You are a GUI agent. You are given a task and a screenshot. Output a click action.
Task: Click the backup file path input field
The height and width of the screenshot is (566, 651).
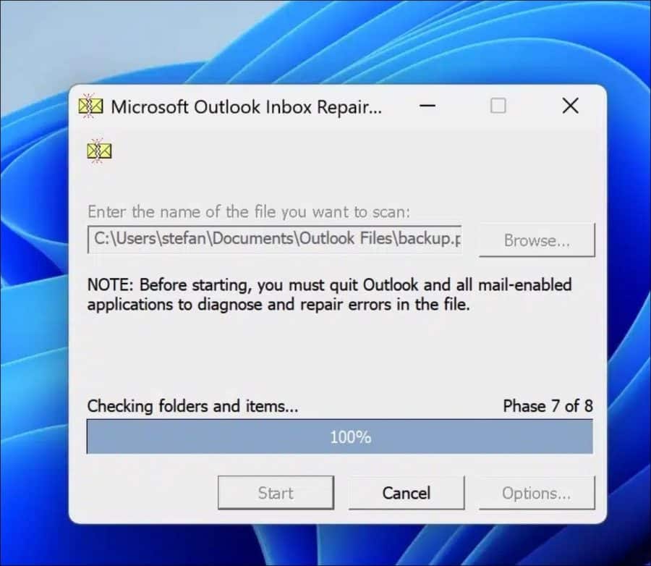(x=275, y=240)
